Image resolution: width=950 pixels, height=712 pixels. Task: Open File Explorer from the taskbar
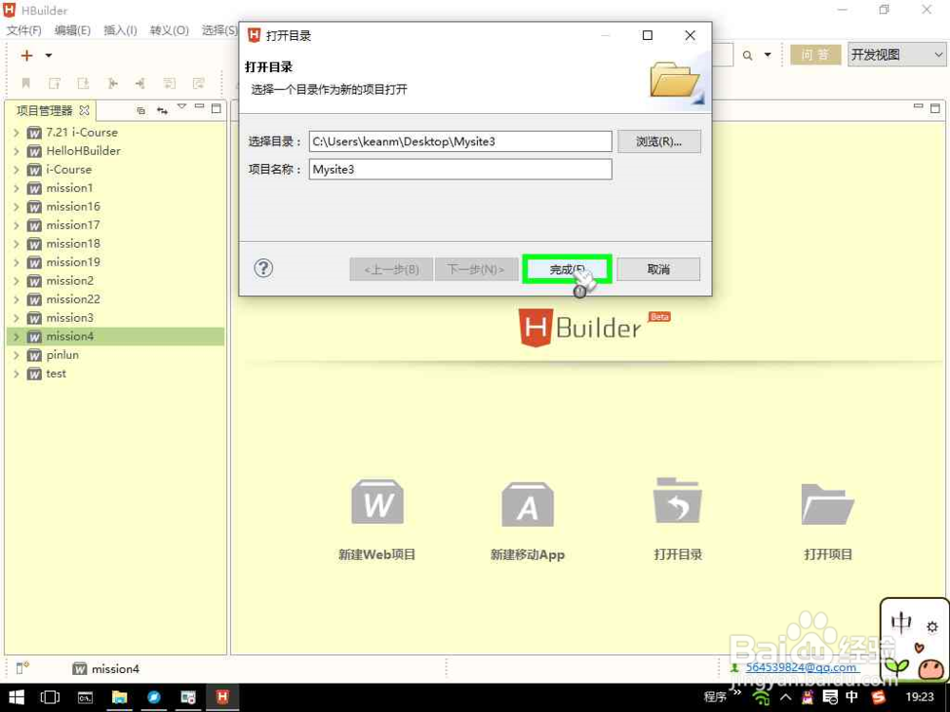(x=120, y=698)
